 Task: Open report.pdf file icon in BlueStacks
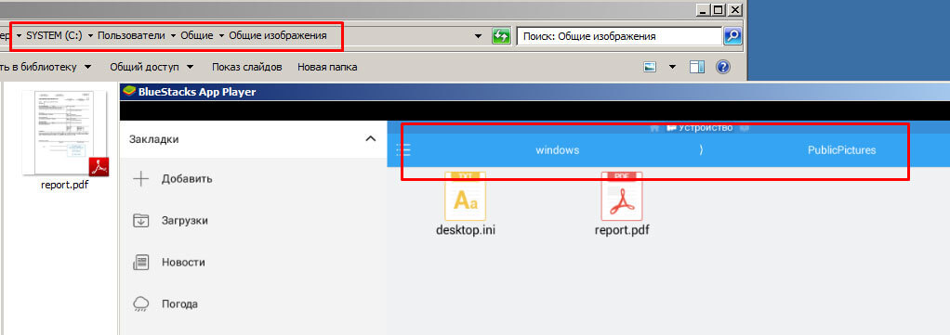click(622, 197)
